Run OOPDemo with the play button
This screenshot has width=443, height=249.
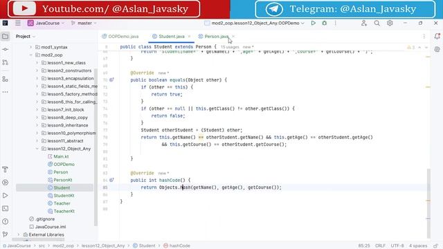tap(313, 23)
